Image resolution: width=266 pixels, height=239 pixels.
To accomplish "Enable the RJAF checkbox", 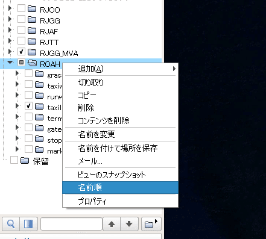I will [x=21, y=30].
